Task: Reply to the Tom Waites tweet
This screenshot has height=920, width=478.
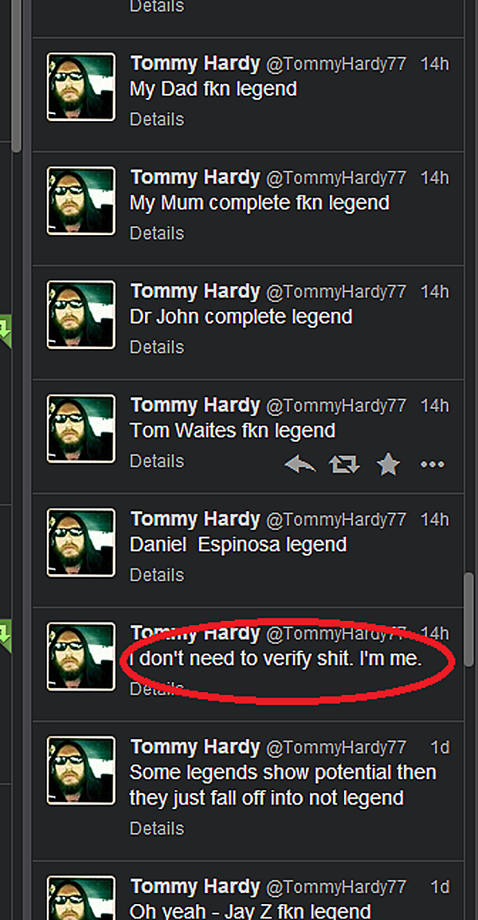Action: click(300, 464)
